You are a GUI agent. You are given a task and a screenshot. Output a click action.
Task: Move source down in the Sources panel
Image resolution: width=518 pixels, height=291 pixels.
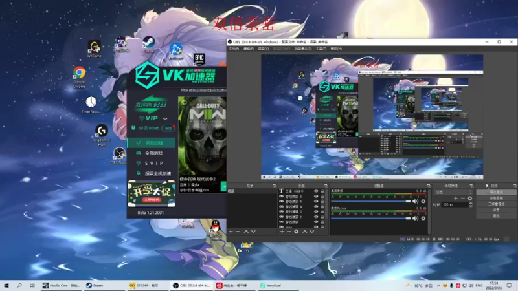click(312, 232)
